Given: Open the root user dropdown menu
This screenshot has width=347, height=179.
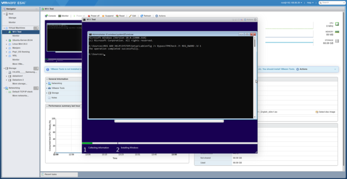Looking at the screenshot, I should pyautogui.click(x=291, y=2).
